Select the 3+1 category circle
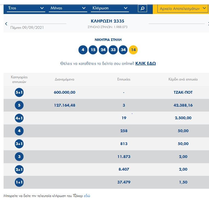209x200 pixels. (19, 144)
